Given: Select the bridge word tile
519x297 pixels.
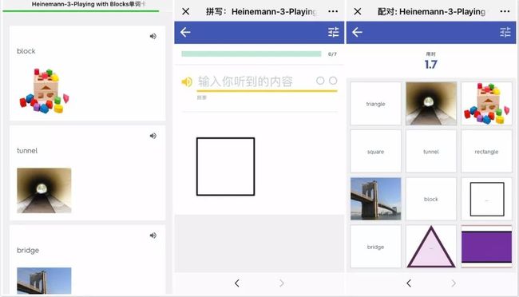Looking at the screenshot, I should [376, 247].
